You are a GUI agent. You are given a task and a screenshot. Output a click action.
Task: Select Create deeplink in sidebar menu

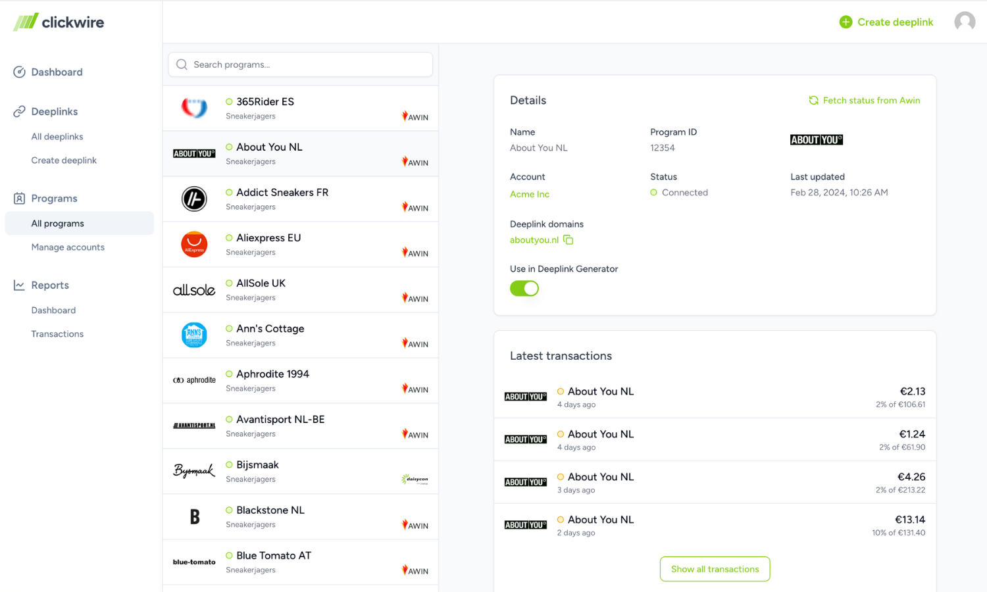(x=64, y=160)
